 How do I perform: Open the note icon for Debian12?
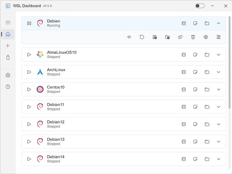pyautogui.click(x=195, y=124)
